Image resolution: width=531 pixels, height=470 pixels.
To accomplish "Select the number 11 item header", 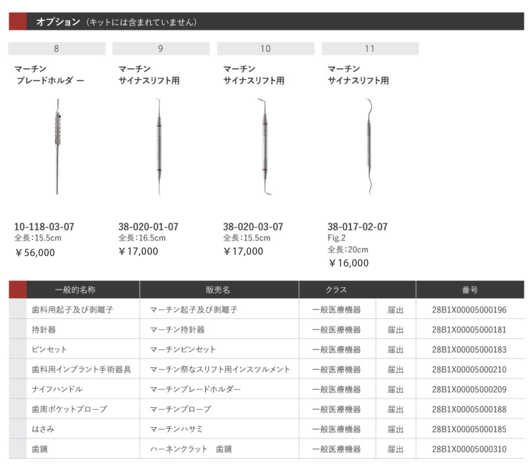I will click(x=370, y=49).
